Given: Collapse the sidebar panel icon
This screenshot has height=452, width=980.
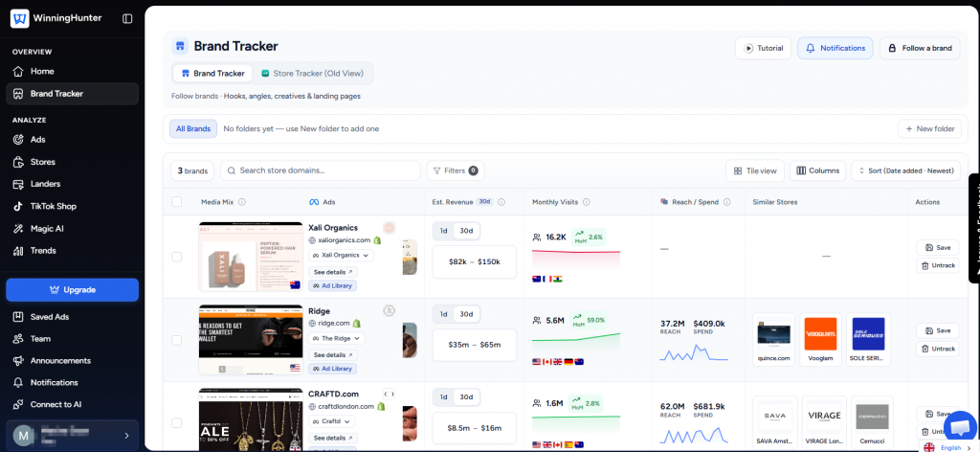Looking at the screenshot, I should (x=127, y=19).
